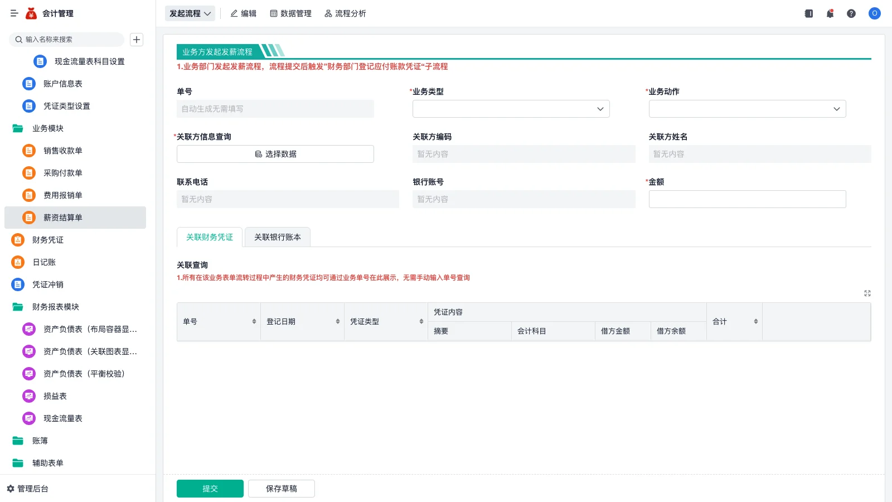Sort the table by 单号 column

pyautogui.click(x=254, y=321)
